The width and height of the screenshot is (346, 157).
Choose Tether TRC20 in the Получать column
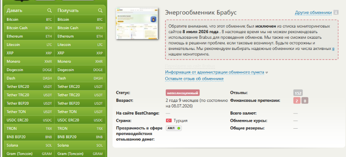[80, 95]
